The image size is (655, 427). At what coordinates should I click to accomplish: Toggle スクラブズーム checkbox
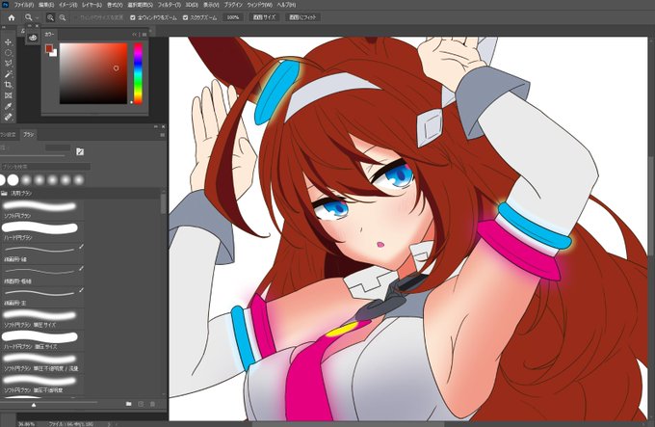click(x=185, y=17)
